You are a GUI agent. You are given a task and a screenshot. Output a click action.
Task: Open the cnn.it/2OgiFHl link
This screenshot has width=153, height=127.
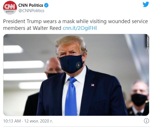80,28
